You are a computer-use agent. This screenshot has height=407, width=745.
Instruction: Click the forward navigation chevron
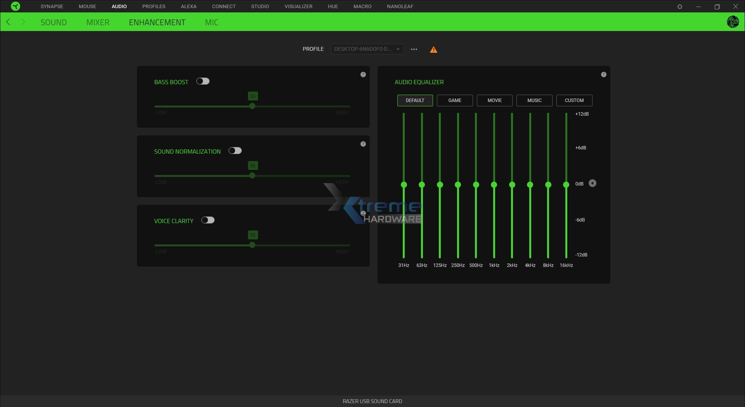[x=23, y=22]
